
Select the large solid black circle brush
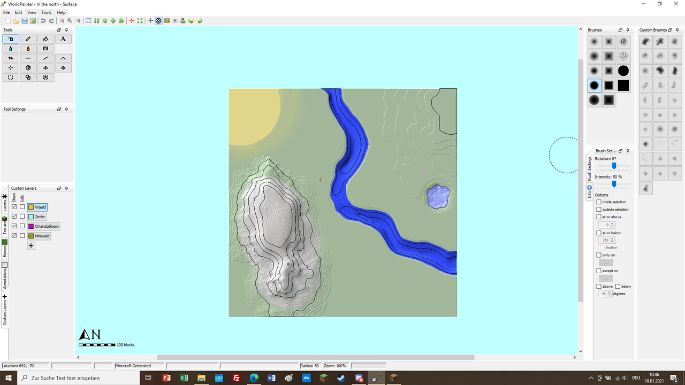623,71
